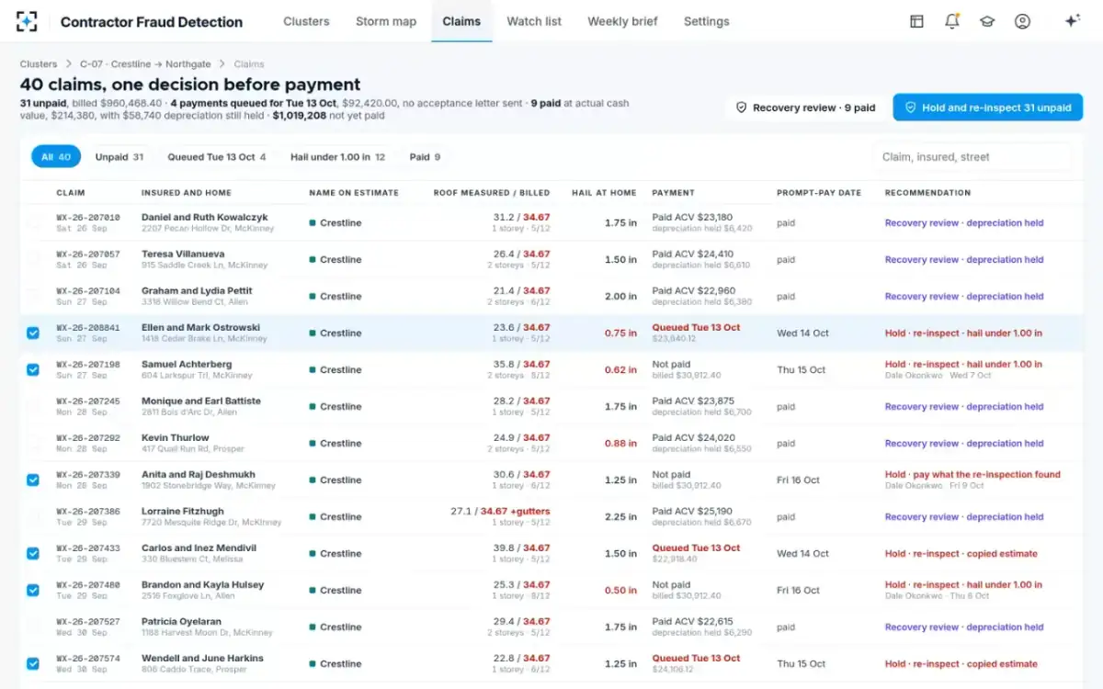Image resolution: width=1103 pixels, height=689 pixels.
Task: Open the graduation cap learning icon
Action: click(x=987, y=21)
